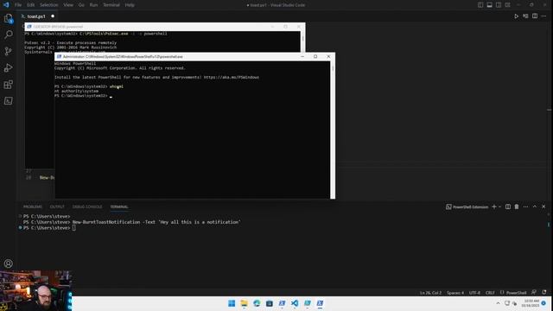Open the Run menu

click(93, 5)
